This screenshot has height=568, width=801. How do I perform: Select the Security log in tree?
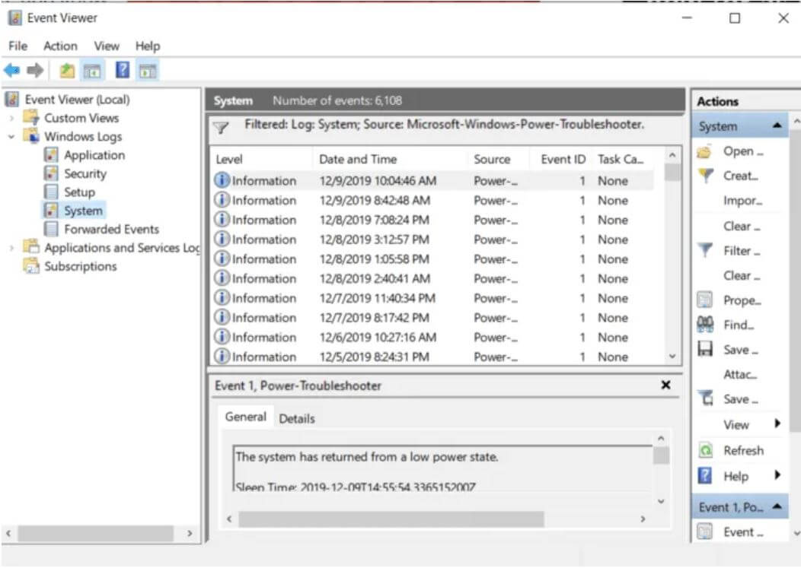pyautogui.click(x=85, y=173)
